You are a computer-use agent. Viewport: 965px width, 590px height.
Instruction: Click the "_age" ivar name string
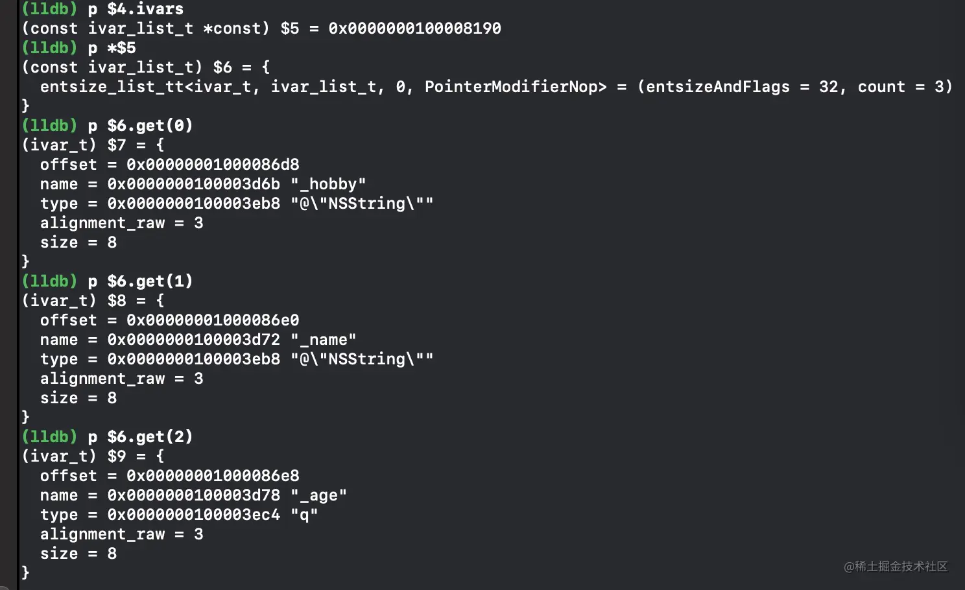coord(318,495)
